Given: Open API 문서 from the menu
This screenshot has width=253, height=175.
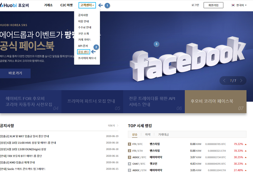Looking at the screenshot, I should tap(83, 46).
